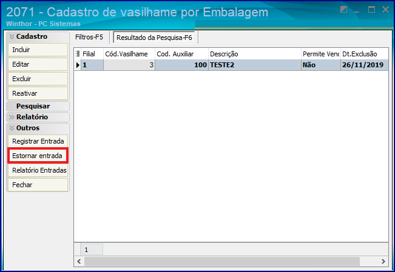Sort by Filial column header
The height and width of the screenshot is (272, 395).
(92, 54)
